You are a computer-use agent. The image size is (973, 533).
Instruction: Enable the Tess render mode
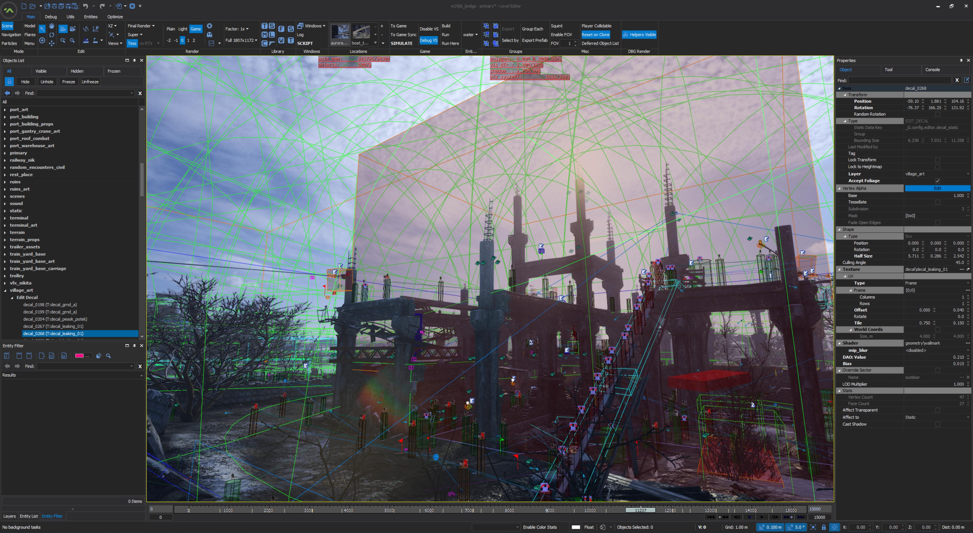click(132, 43)
